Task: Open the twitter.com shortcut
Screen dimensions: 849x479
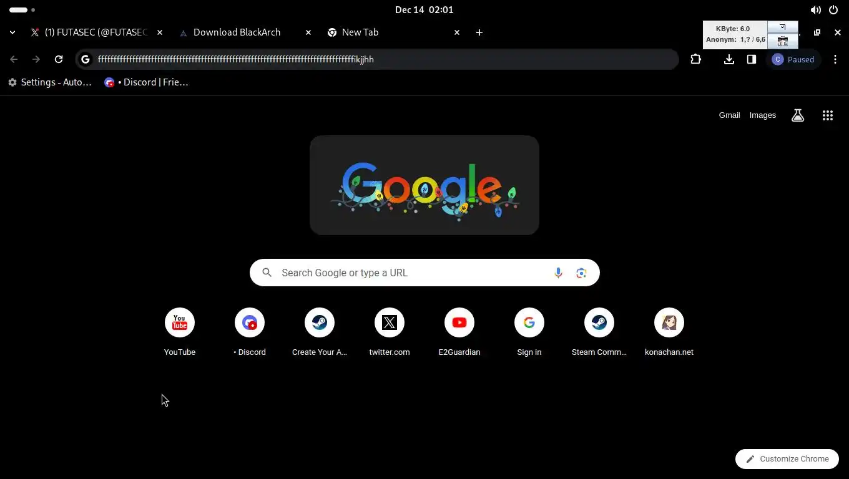Action: (x=390, y=332)
